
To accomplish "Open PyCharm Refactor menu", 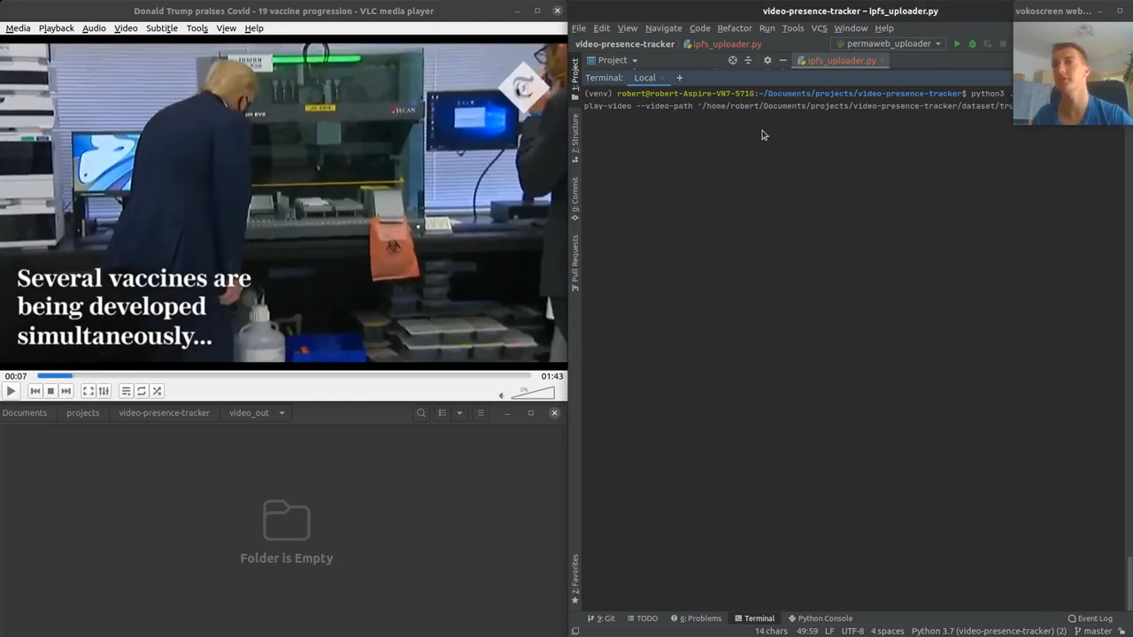I will [735, 28].
